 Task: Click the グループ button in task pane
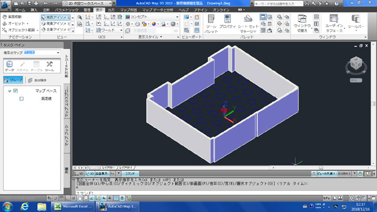coord(13,80)
